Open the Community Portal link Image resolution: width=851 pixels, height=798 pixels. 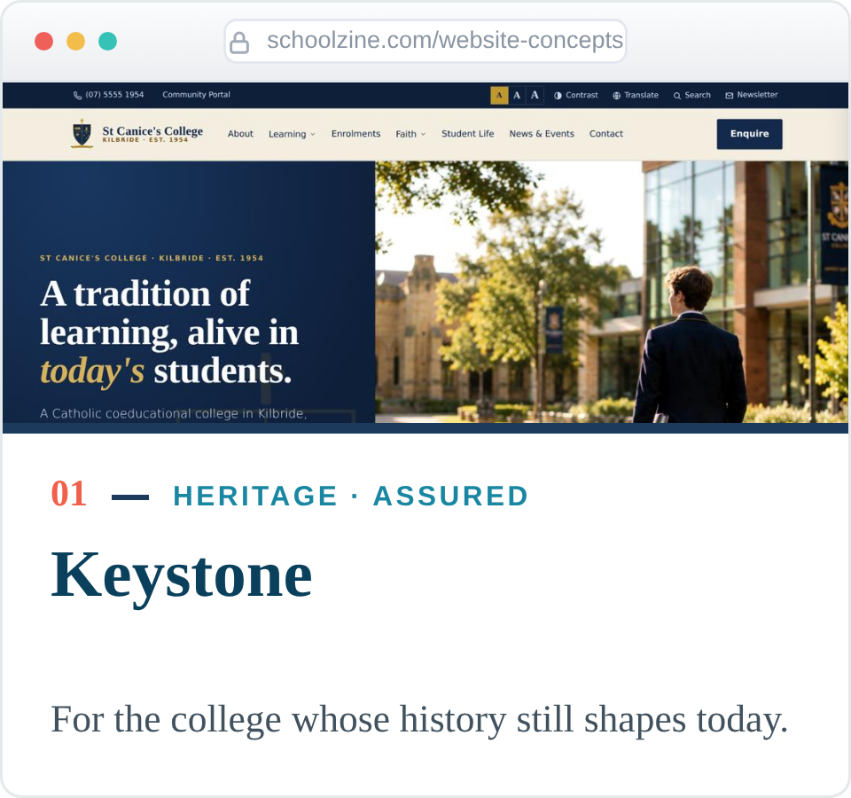point(197,95)
